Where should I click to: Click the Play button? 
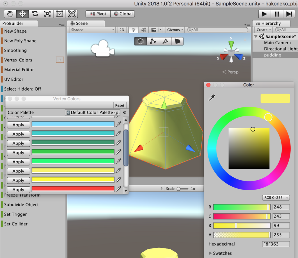click(x=265, y=14)
